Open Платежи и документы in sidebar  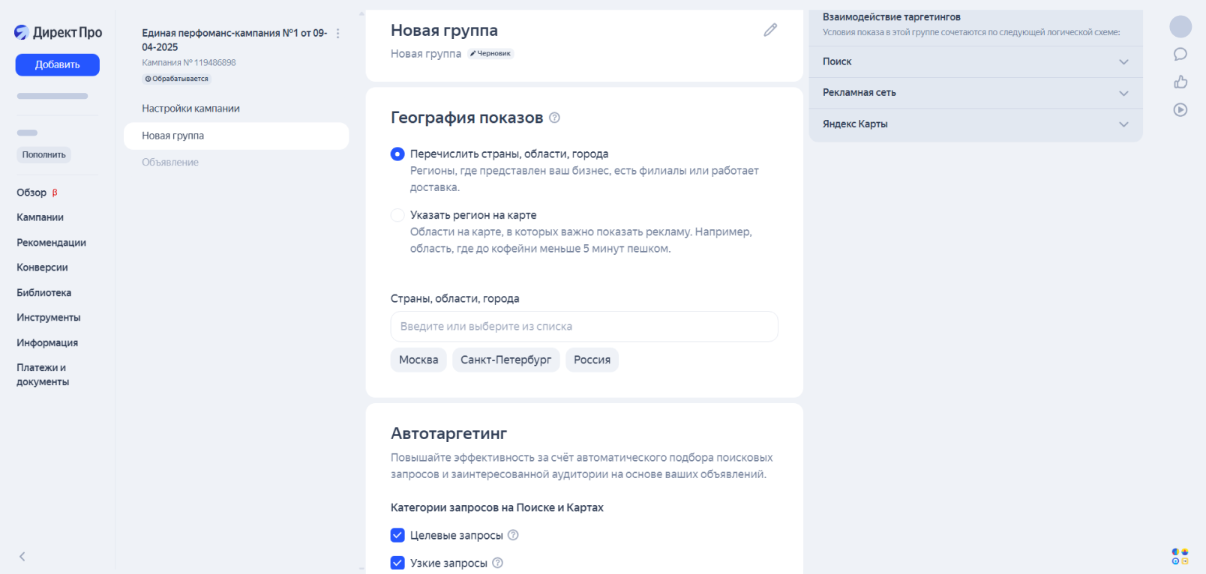click(43, 375)
